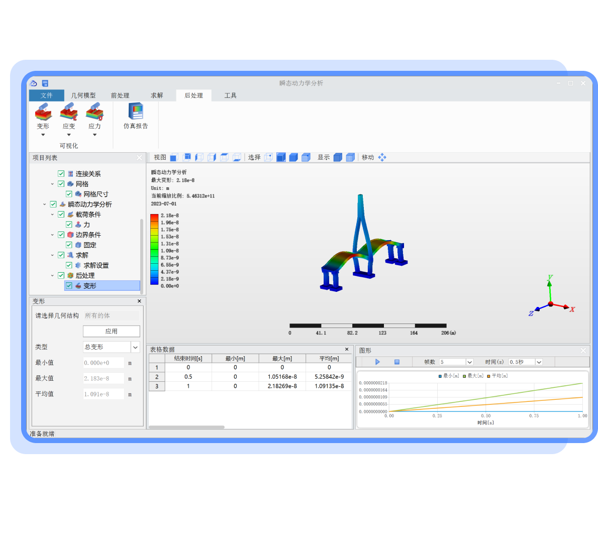598x534 pixels.
Task: Switch to bottom face view cube icon
Action: tap(237, 157)
